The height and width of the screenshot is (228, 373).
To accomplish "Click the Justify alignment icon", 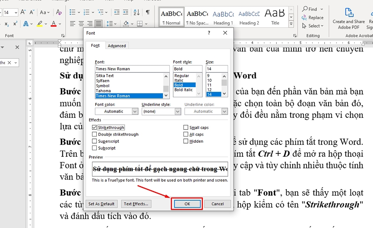I will point(98,24).
